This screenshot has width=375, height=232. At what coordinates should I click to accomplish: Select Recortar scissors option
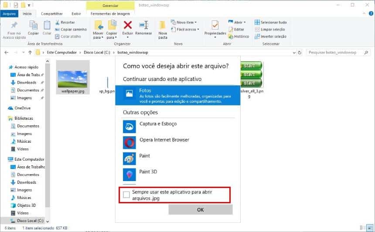click(x=65, y=22)
